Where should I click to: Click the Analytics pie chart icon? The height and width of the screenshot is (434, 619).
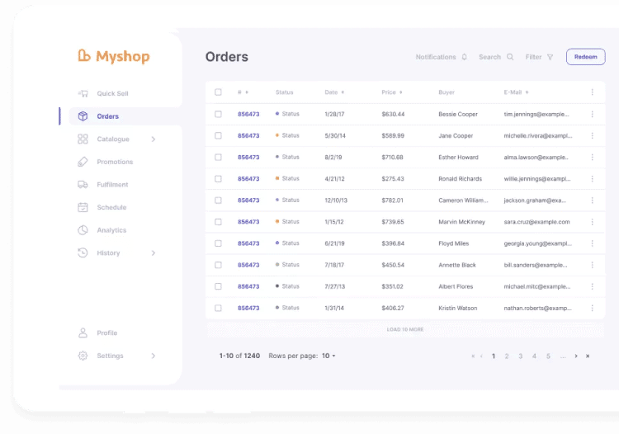click(83, 230)
